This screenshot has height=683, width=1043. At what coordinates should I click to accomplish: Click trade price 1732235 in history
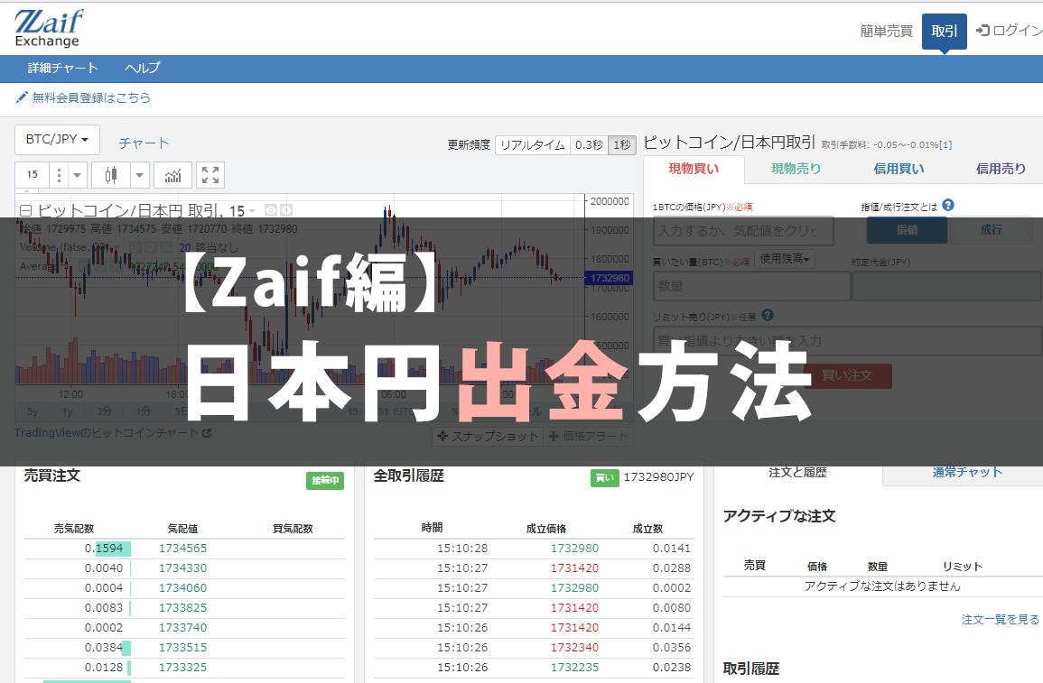coord(574,668)
